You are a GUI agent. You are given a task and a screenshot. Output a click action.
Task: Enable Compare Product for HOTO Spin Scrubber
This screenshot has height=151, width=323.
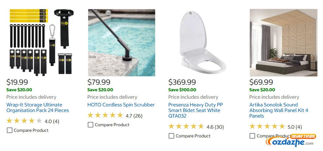91,125
